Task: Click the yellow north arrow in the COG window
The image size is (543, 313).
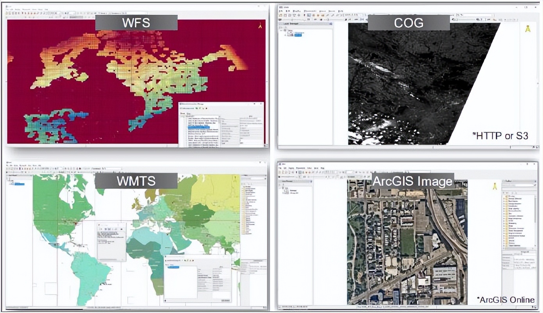Action: [x=528, y=29]
